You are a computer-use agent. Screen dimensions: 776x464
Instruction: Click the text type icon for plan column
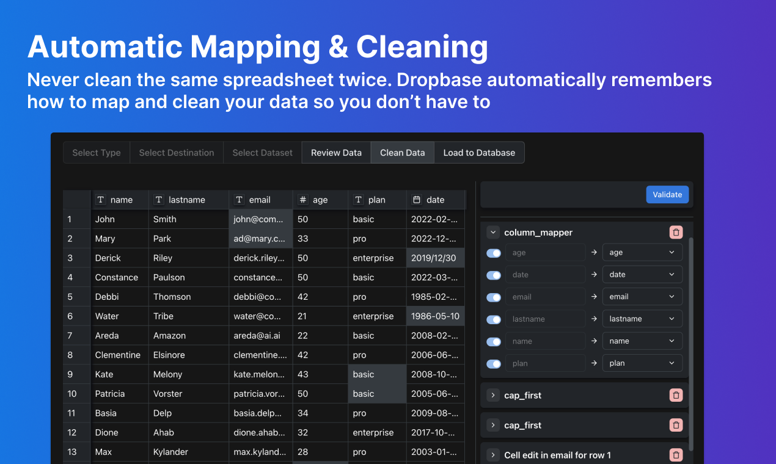tap(359, 200)
